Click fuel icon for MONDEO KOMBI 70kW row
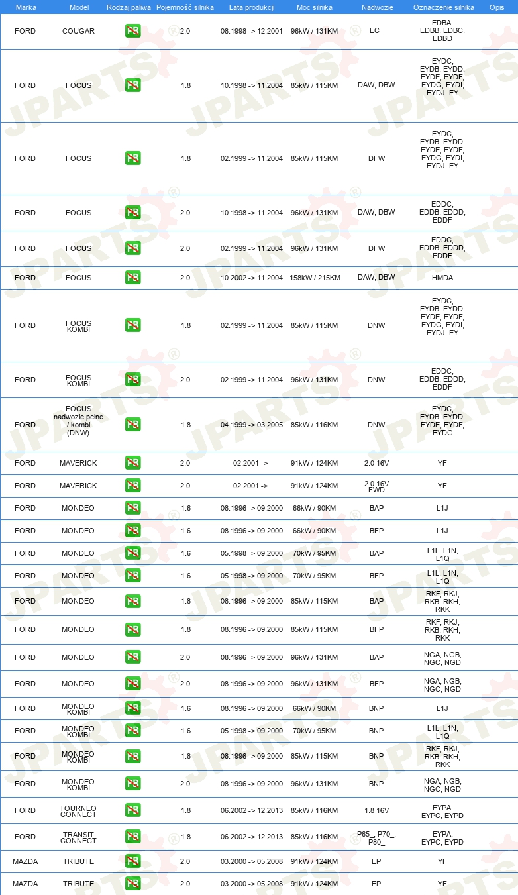The image size is (518, 895). click(x=133, y=731)
